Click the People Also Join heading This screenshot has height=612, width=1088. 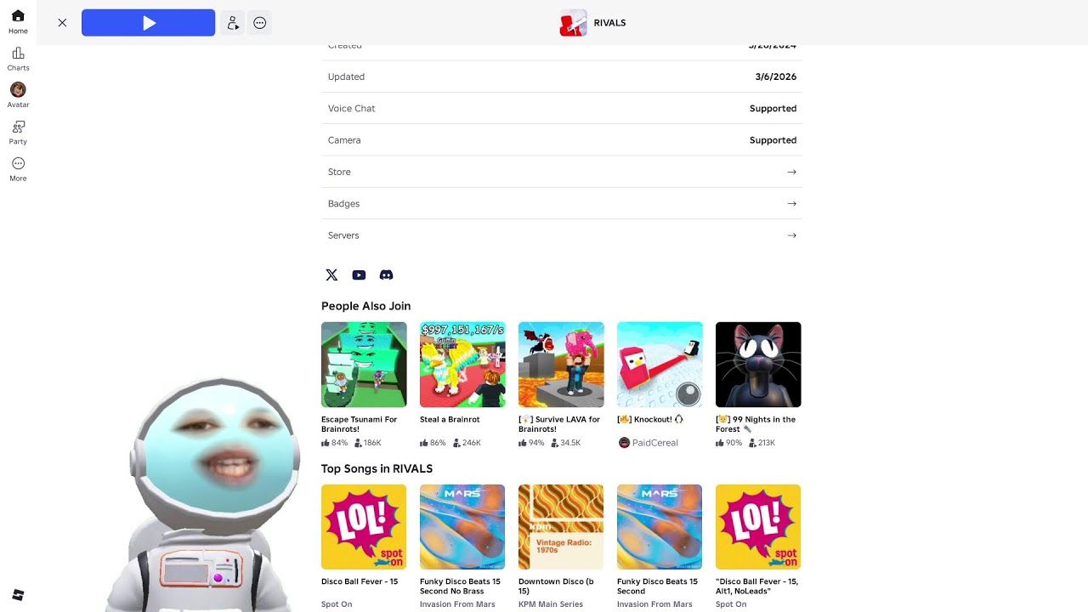[365, 306]
